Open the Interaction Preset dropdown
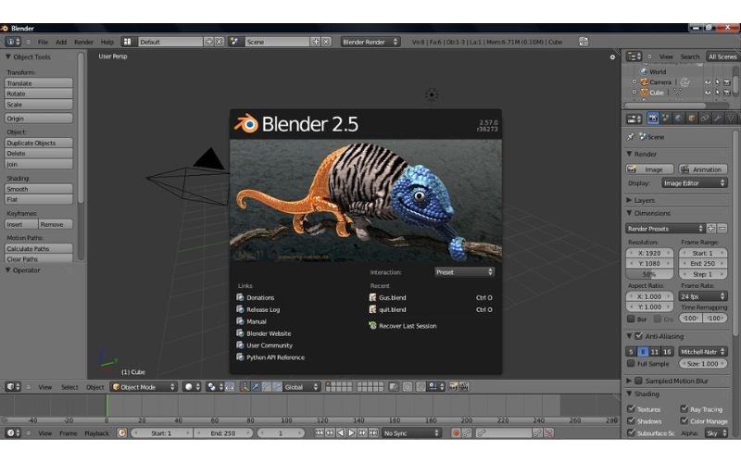The width and height of the screenshot is (741, 463). tap(465, 272)
